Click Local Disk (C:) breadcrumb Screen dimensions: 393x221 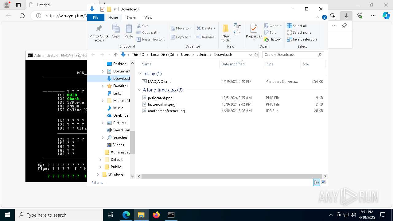pyautogui.click(x=162, y=55)
